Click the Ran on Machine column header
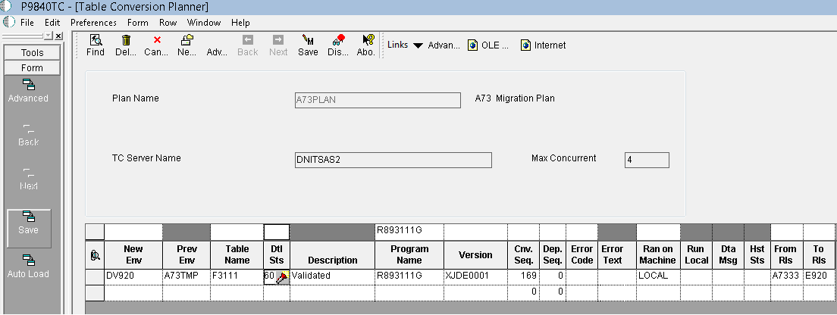 tap(657, 254)
